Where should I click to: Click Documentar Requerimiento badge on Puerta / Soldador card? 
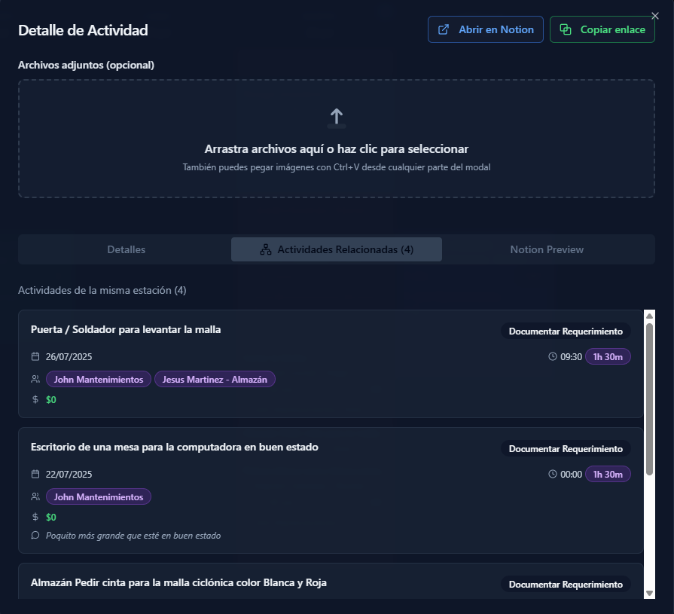click(566, 331)
